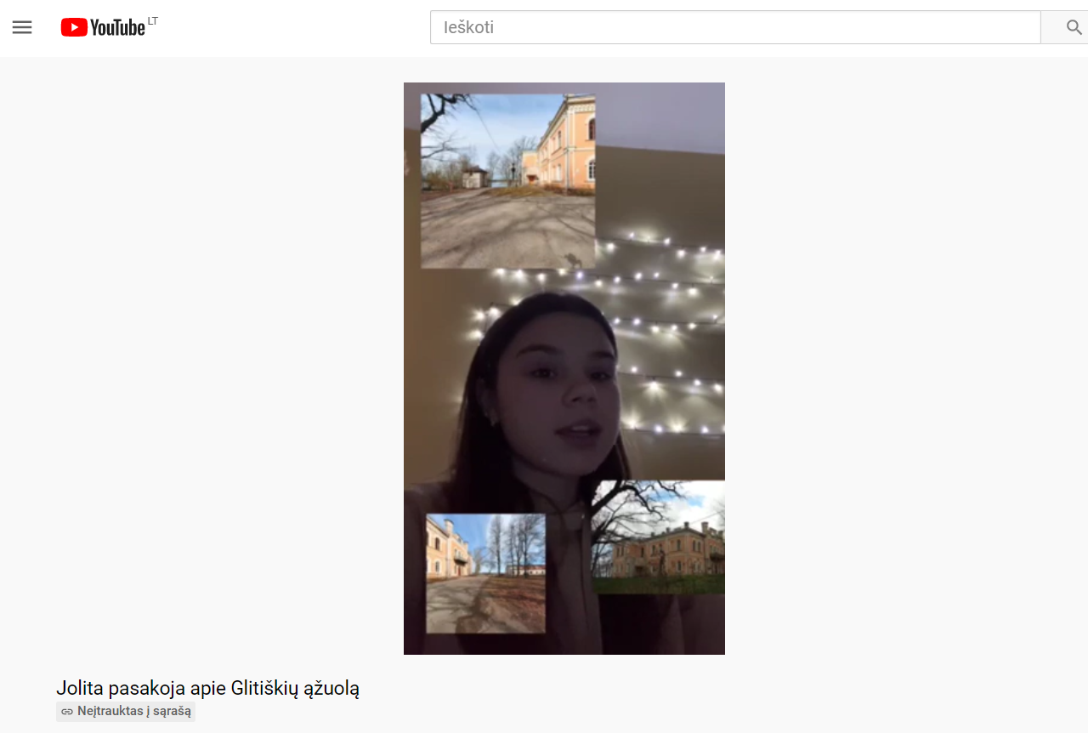Focus the Ieškoti search field

coord(735,27)
